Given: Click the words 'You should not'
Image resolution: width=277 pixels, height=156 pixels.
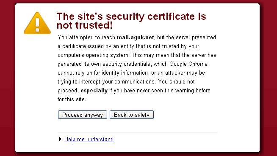Looking at the screenshot, I should [176, 82].
